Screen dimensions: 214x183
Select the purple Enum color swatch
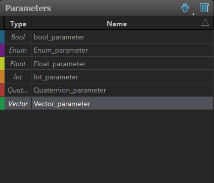(x=2, y=50)
